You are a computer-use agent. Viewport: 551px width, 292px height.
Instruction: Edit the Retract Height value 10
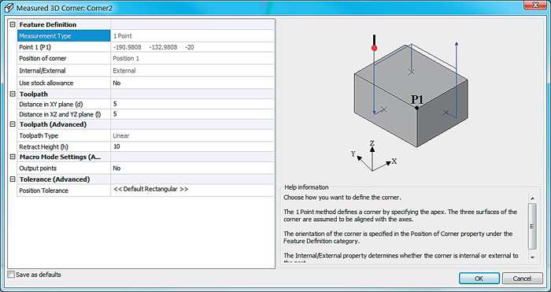192,146
